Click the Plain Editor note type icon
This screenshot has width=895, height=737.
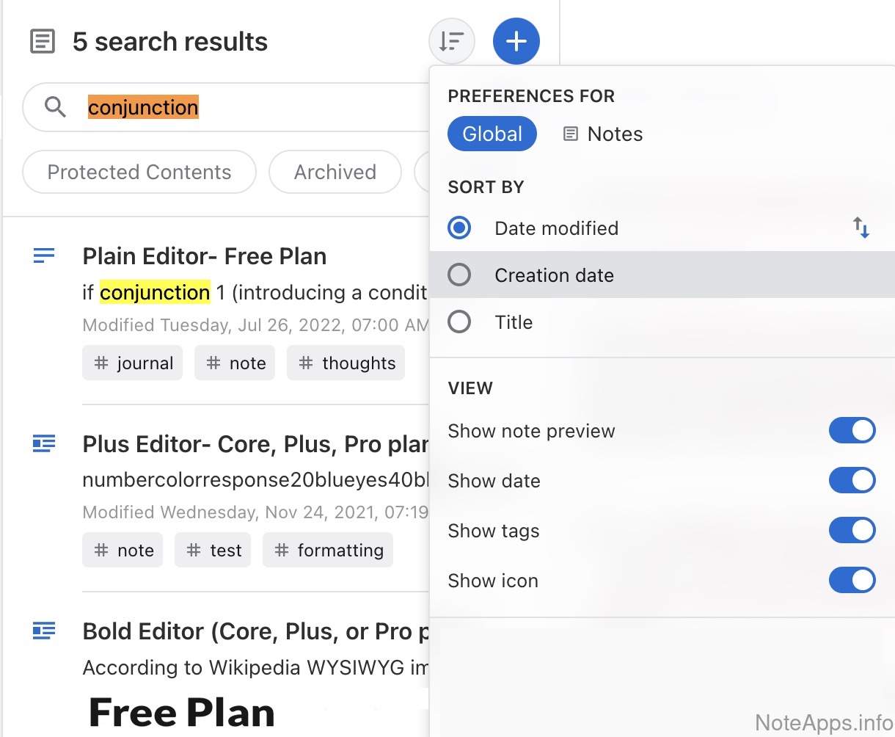click(x=44, y=255)
